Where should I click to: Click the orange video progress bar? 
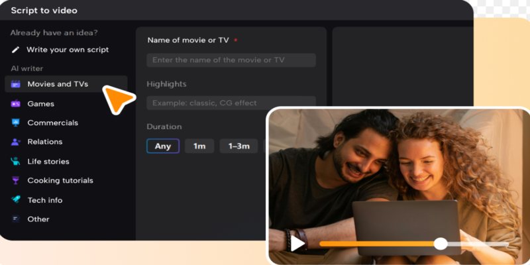[x=376, y=244]
